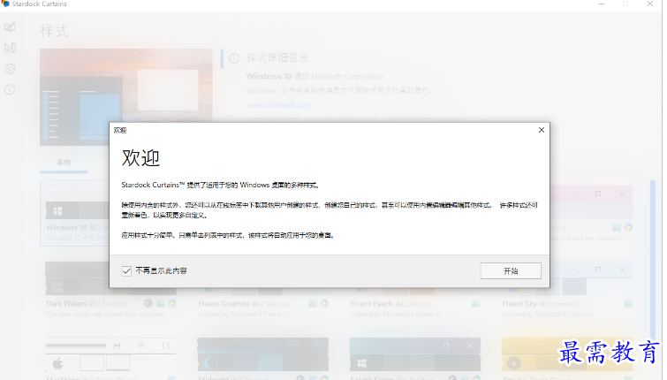Open the settings gear in sidebar
Image resolution: width=667 pixels, height=380 pixels.
click(10, 69)
